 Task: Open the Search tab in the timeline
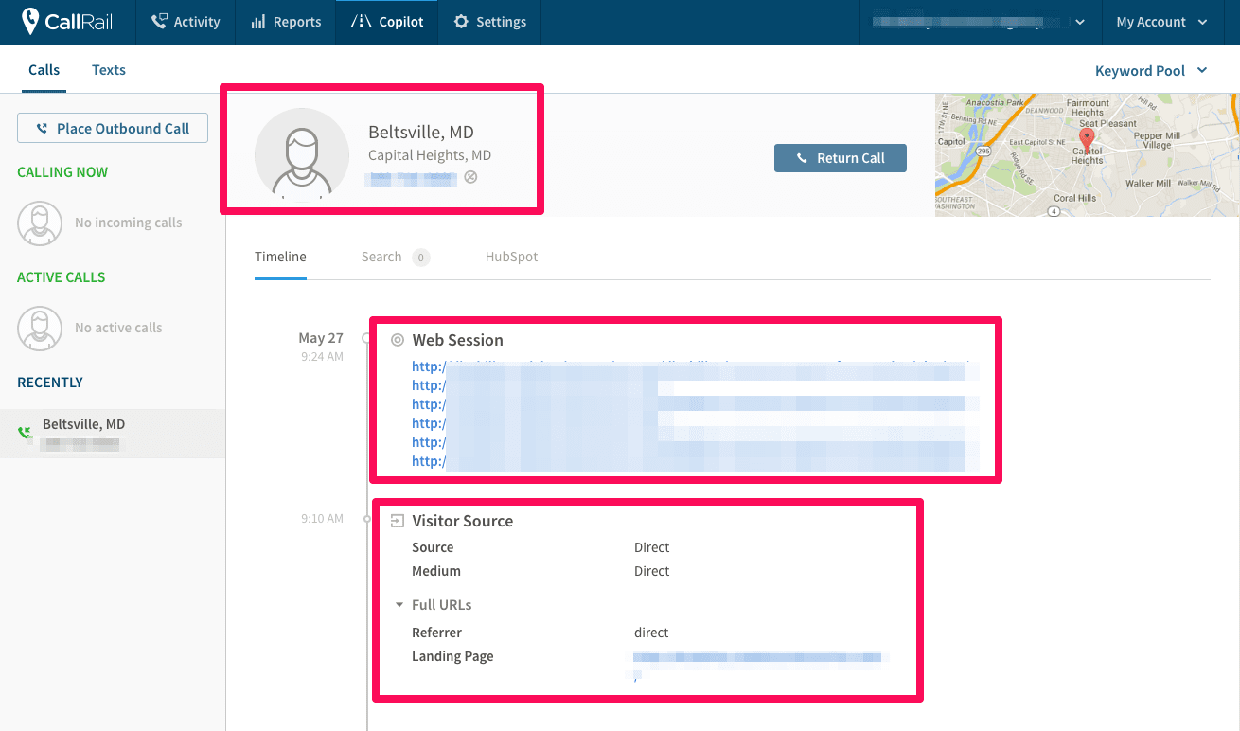point(381,257)
